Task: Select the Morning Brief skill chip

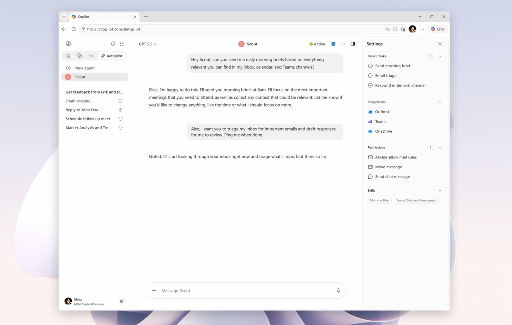Action: point(379,200)
